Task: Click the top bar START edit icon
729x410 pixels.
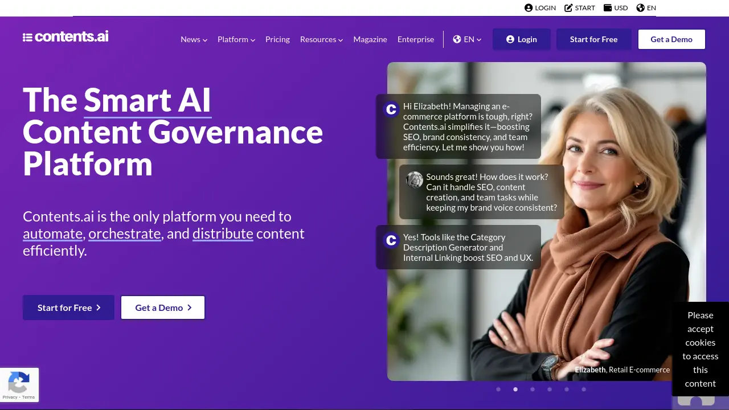Action: click(x=568, y=8)
